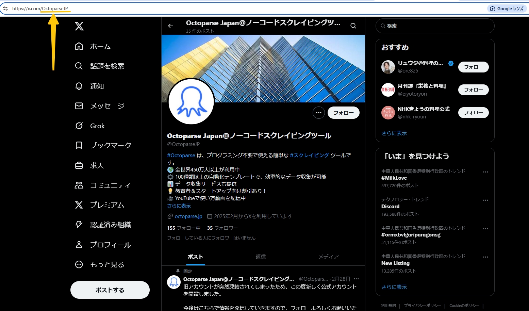Show more trends with さらに表示
Screen dimensions: 529x311
point(394,287)
